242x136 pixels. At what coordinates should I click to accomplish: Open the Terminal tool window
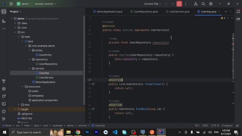(x=4, y=104)
